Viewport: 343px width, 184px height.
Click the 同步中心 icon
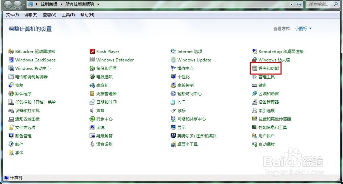(92, 119)
